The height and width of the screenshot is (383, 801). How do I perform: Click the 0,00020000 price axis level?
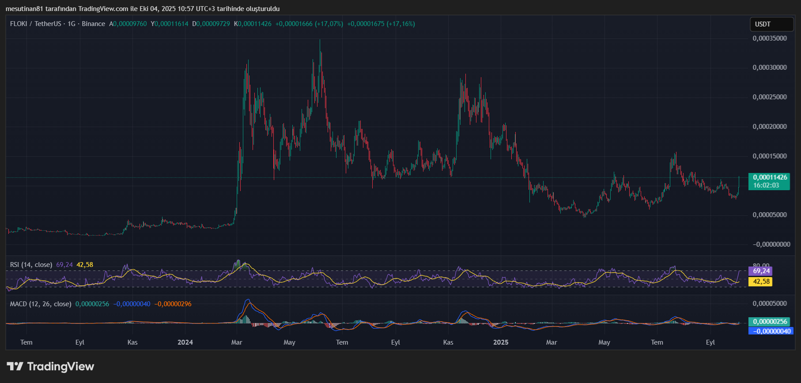click(x=770, y=127)
